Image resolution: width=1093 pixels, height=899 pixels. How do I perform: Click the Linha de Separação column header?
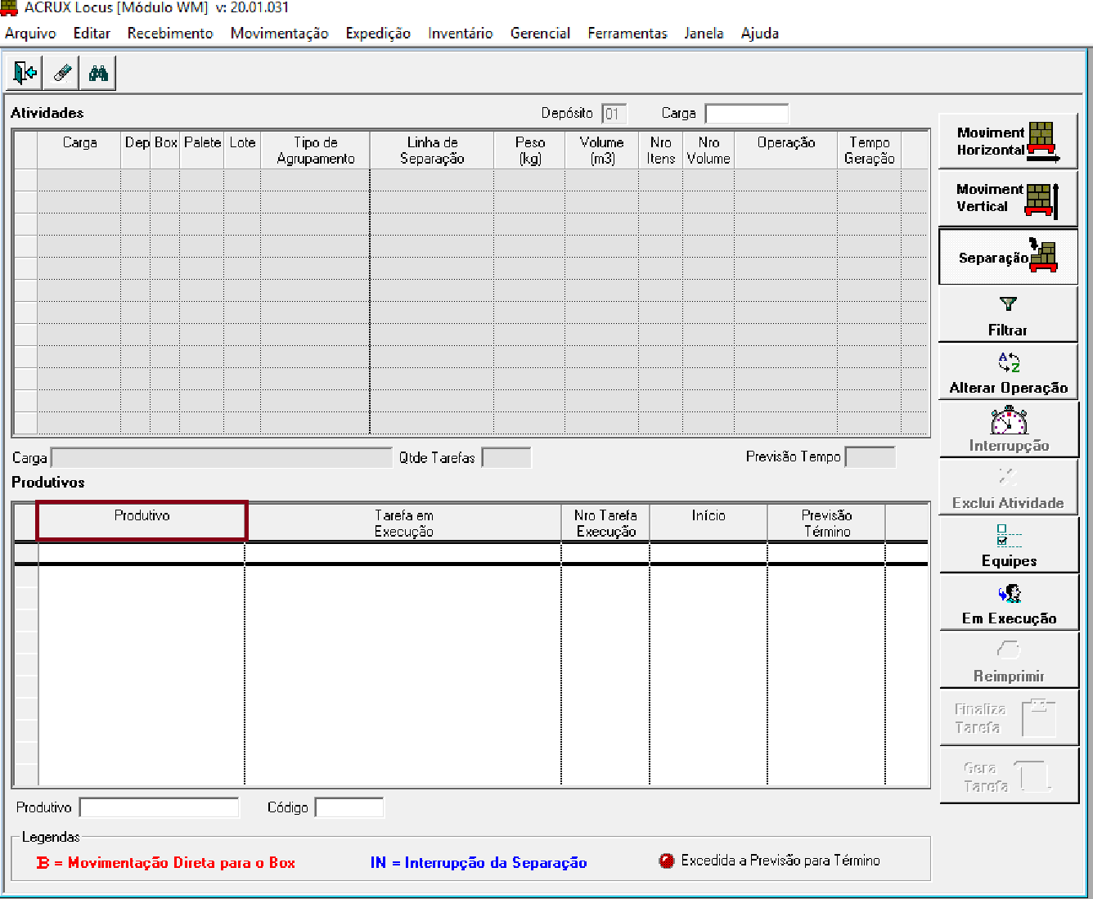pos(432,151)
